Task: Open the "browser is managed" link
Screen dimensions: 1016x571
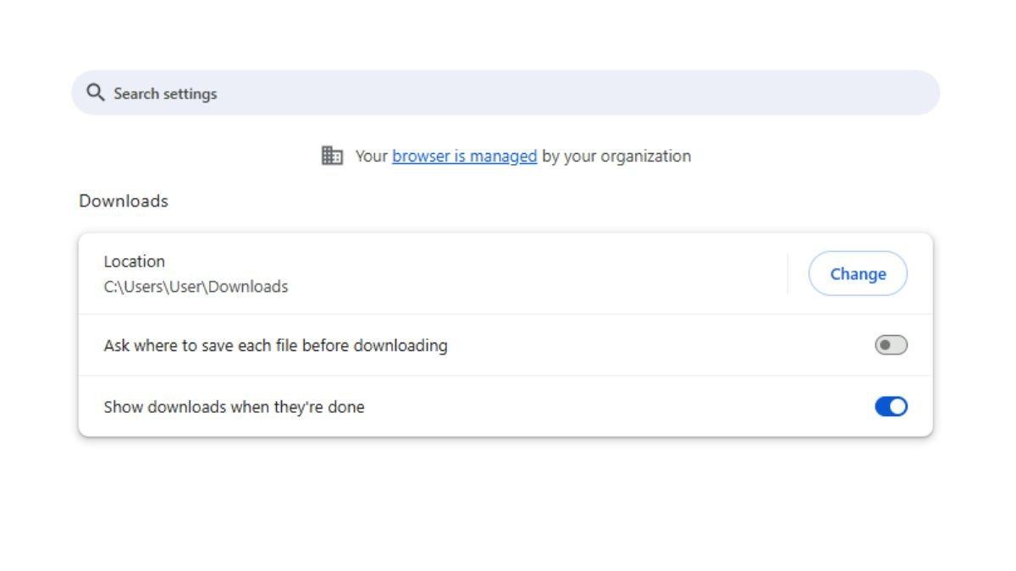Action: (x=464, y=156)
